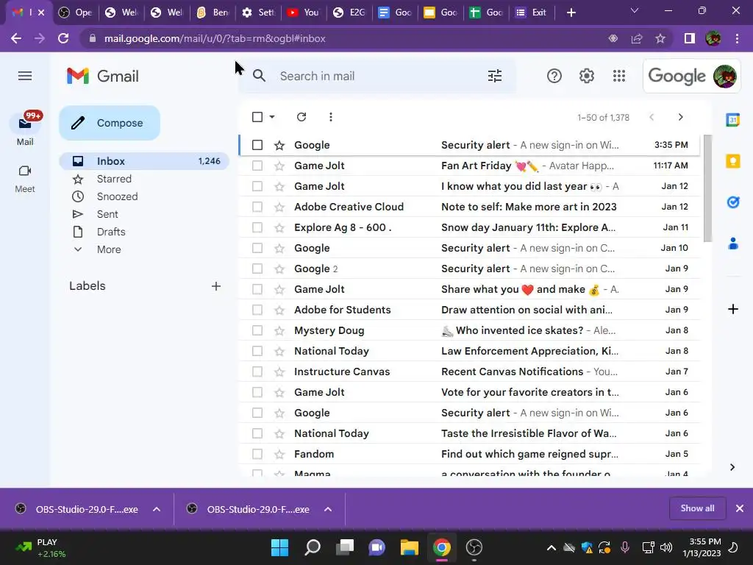Go to the next page of messages
This screenshot has width=753, height=565.
pos(680,117)
